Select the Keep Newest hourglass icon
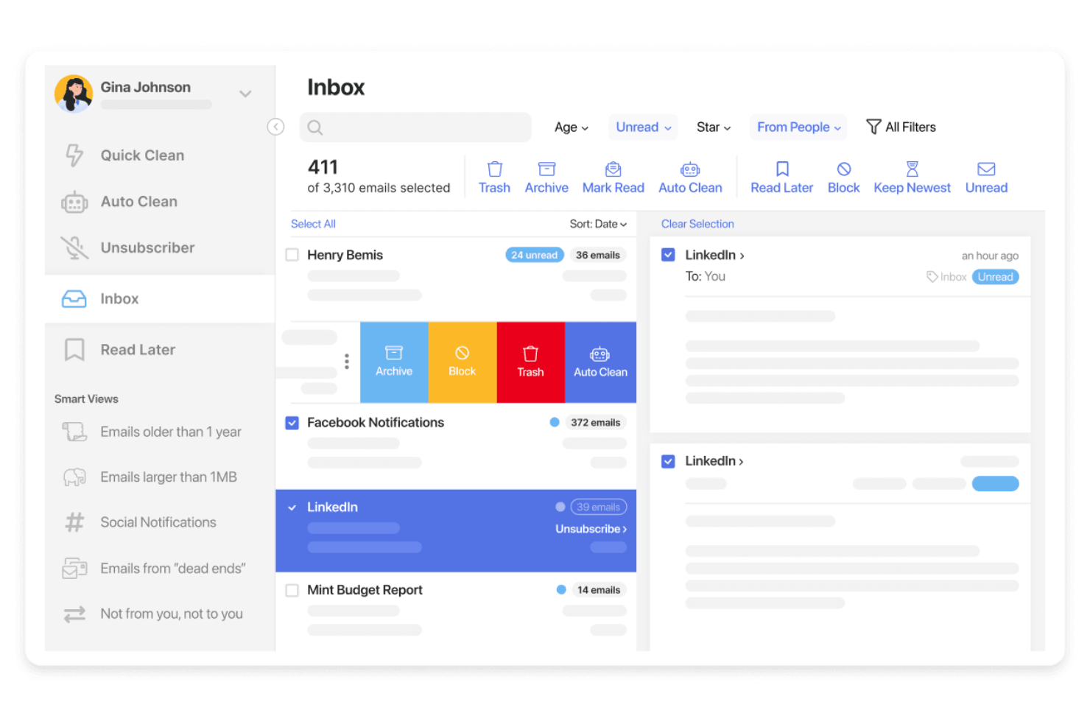 pyautogui.click(x=912, y=176)
